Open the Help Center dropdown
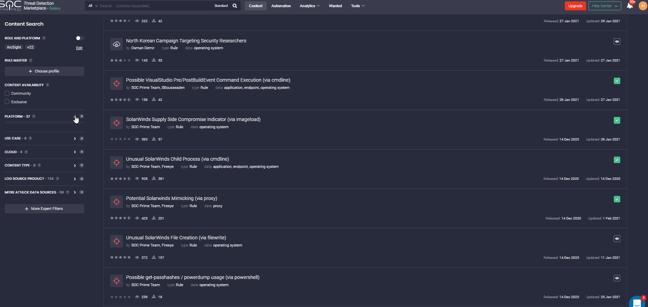The width and height of the screenshot is (648, 307). [x=605, y=6]
